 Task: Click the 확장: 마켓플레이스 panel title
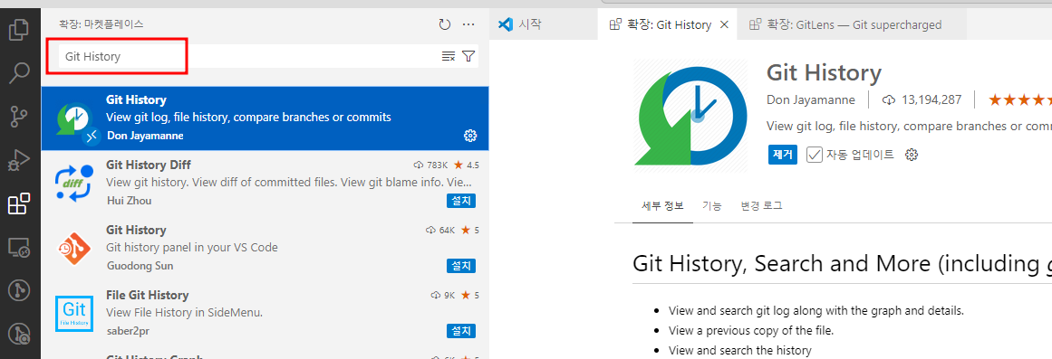pos(101,24)
